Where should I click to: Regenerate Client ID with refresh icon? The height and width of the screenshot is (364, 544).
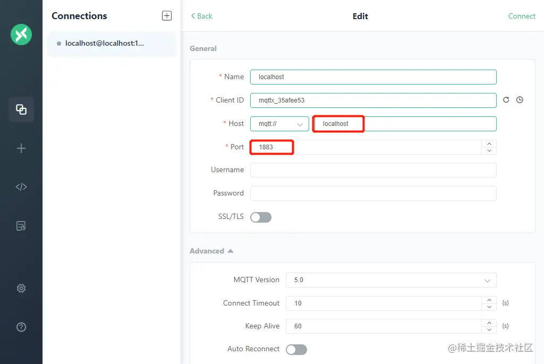[x=506, y=100]
